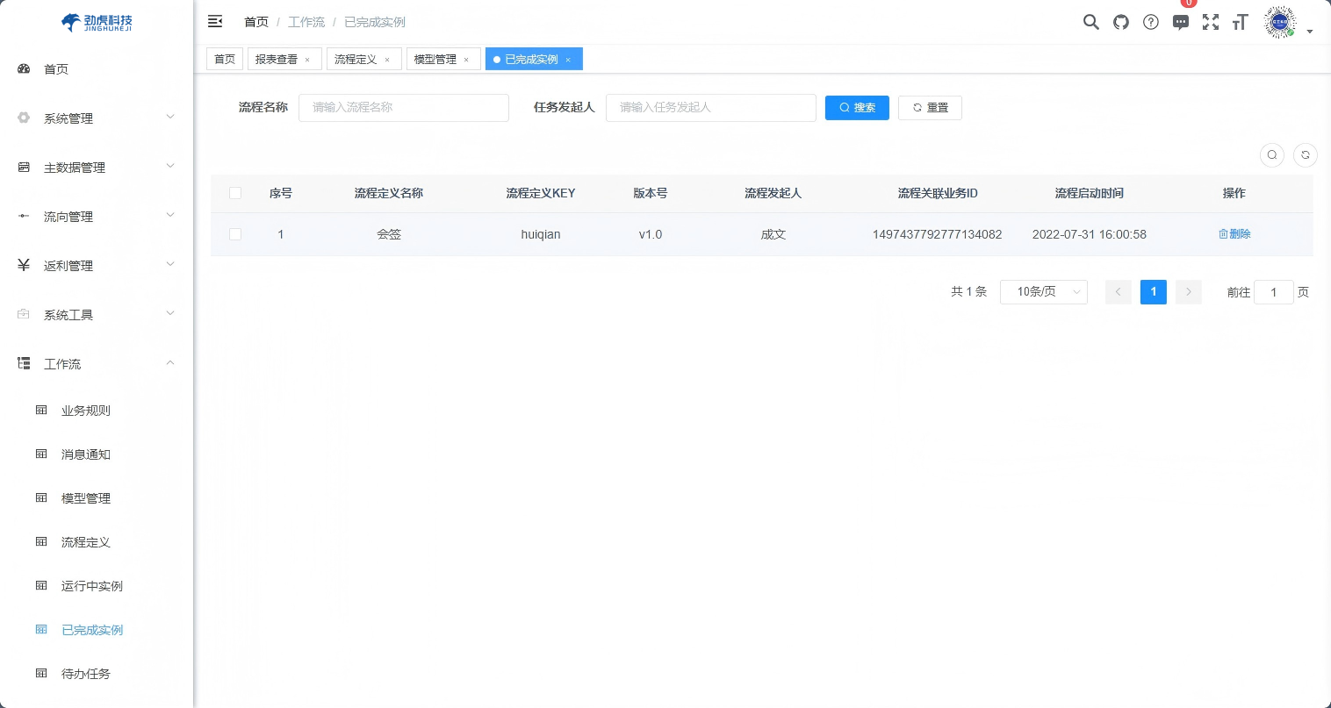Open the font size setting icon
1331x708 pixels.
point(1240,22)
